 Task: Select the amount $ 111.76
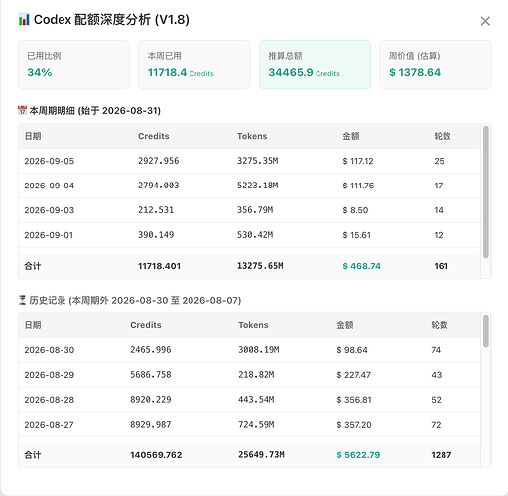pyautogui.click(x=358, y=186)
